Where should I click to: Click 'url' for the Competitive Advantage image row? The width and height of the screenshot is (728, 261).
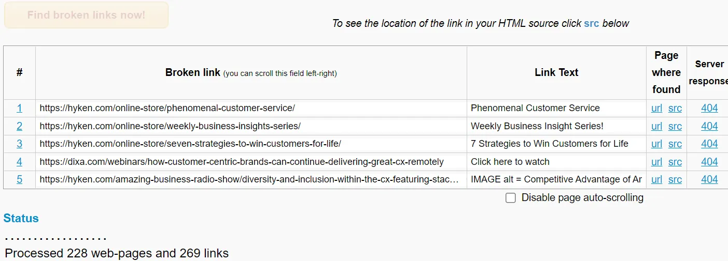(656, 179)
